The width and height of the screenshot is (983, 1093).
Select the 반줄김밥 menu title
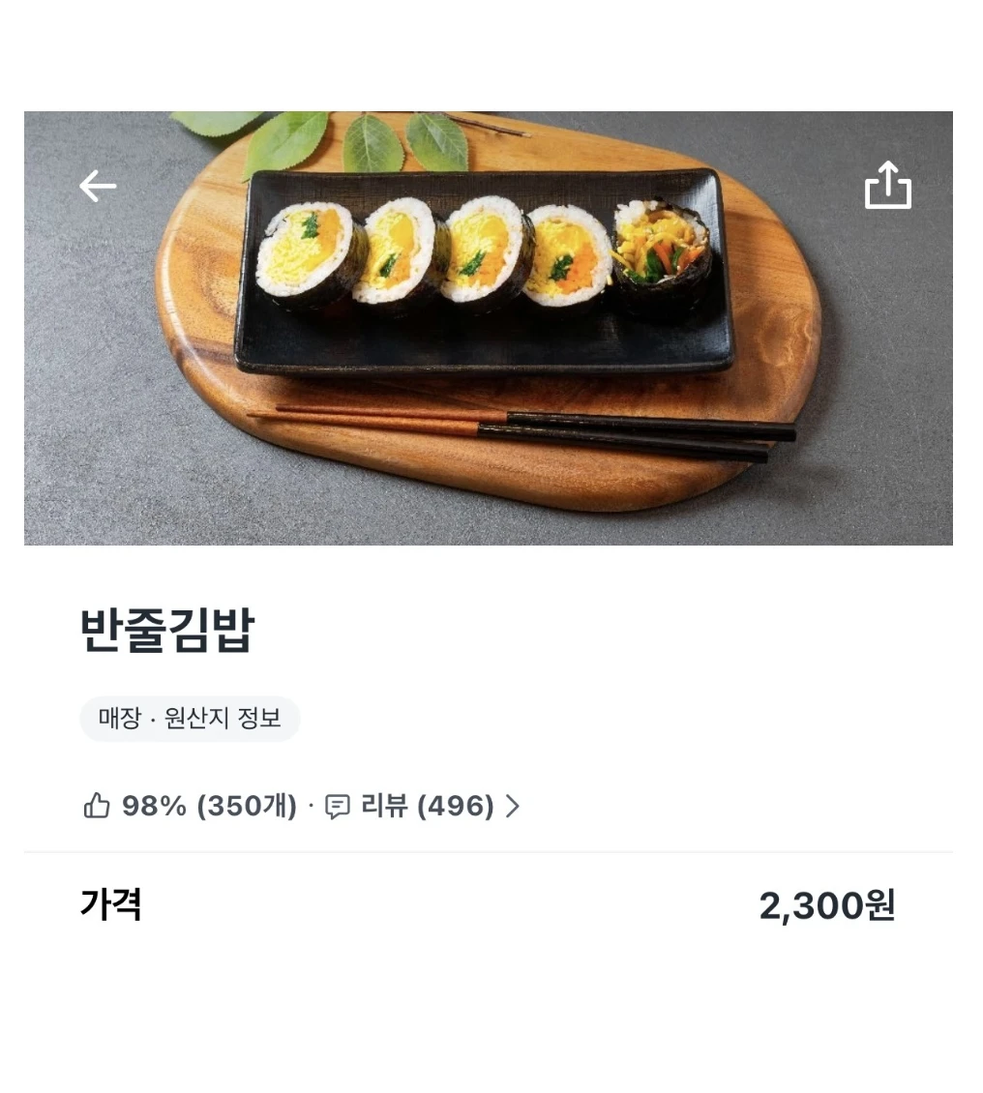tap(167, 630)
